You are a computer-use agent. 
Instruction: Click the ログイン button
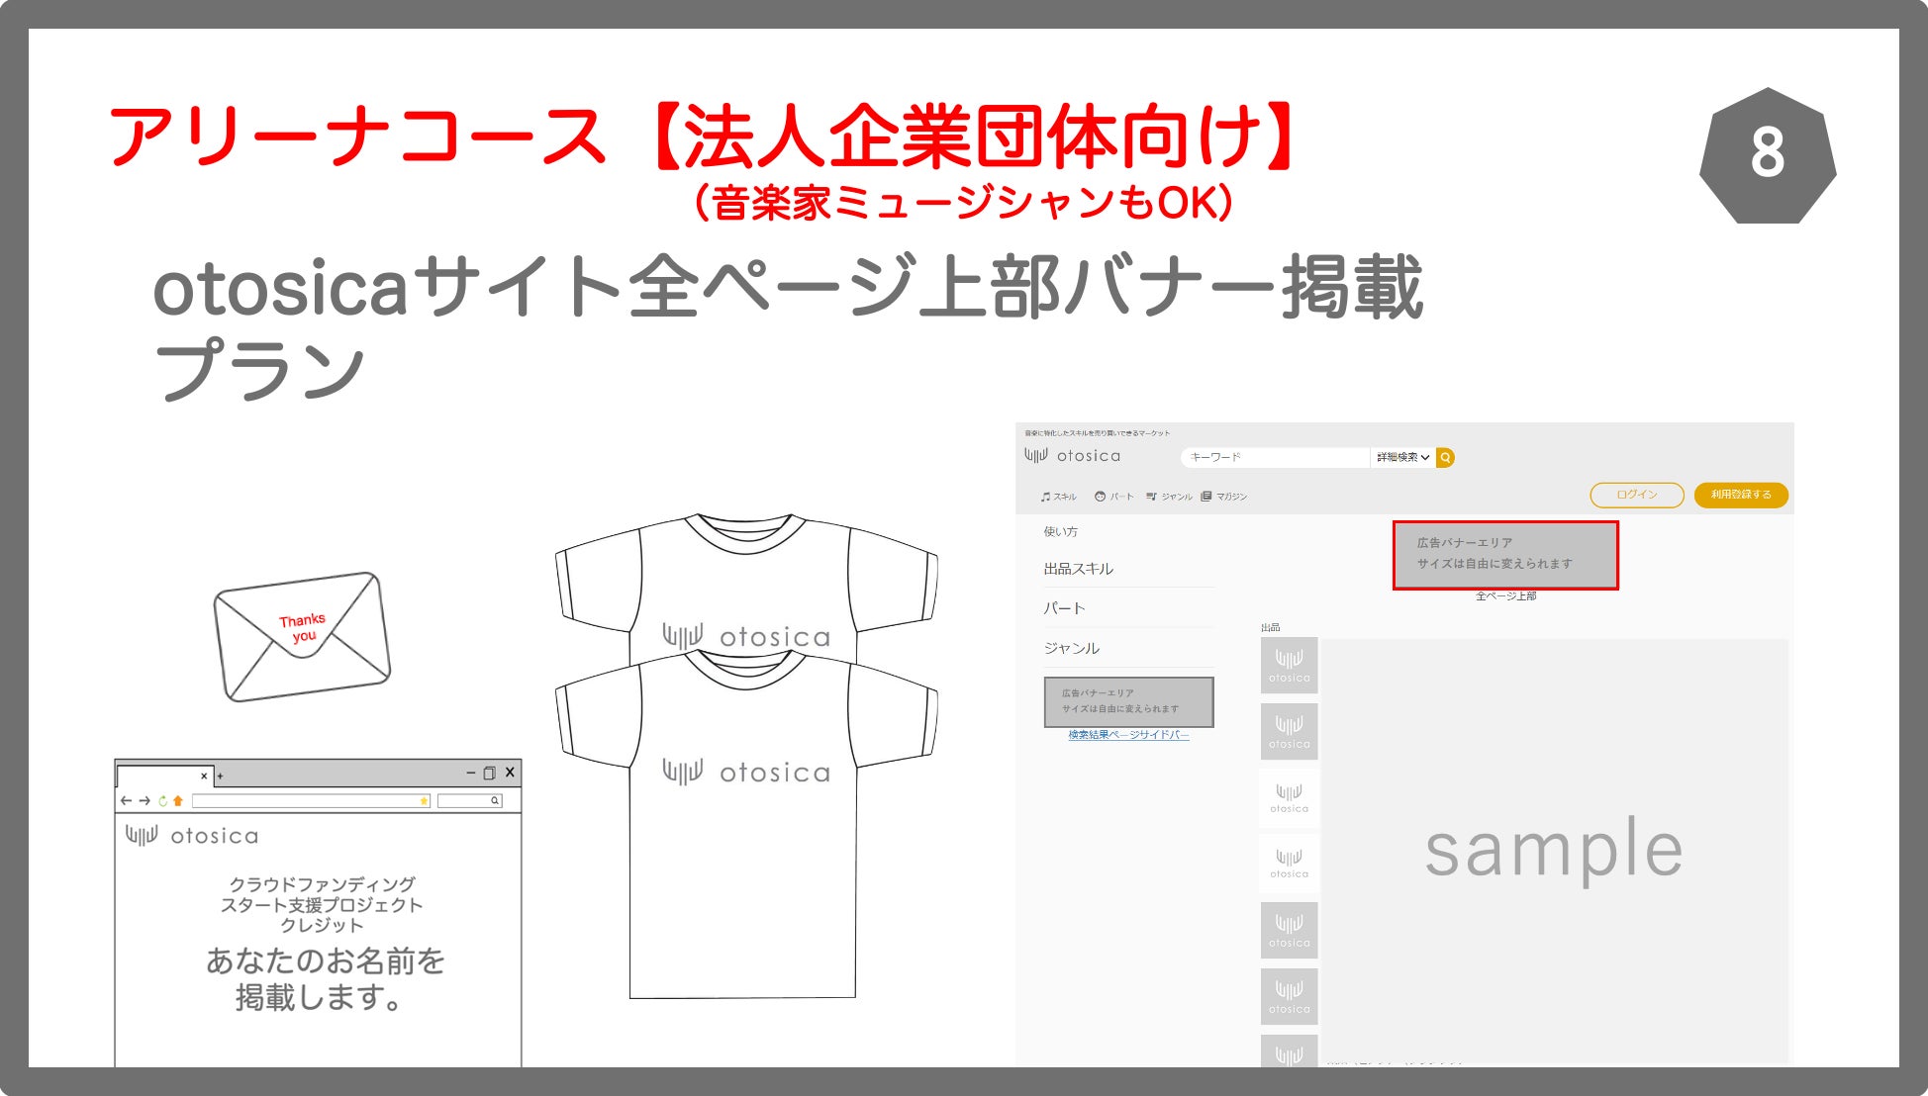click(x=1636, y=495)
